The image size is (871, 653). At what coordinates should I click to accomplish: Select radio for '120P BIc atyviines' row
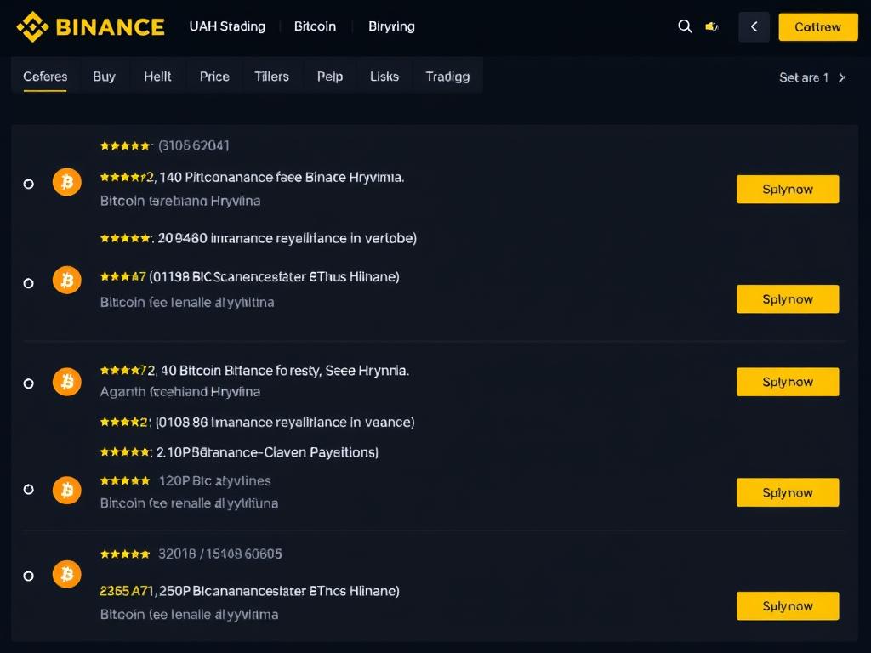click(x=28, y=489)
